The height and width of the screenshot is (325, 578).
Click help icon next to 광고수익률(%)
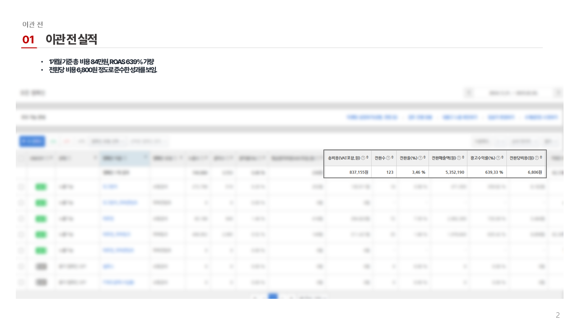(498, 158)
